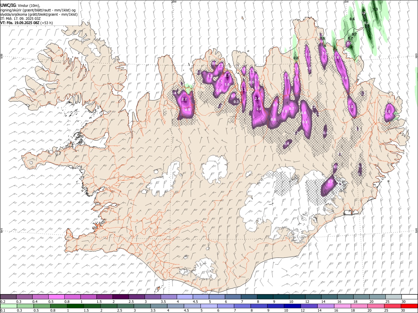Click the '30' label on the rain scale
The image size is (418, 313).
pos(403,310)
